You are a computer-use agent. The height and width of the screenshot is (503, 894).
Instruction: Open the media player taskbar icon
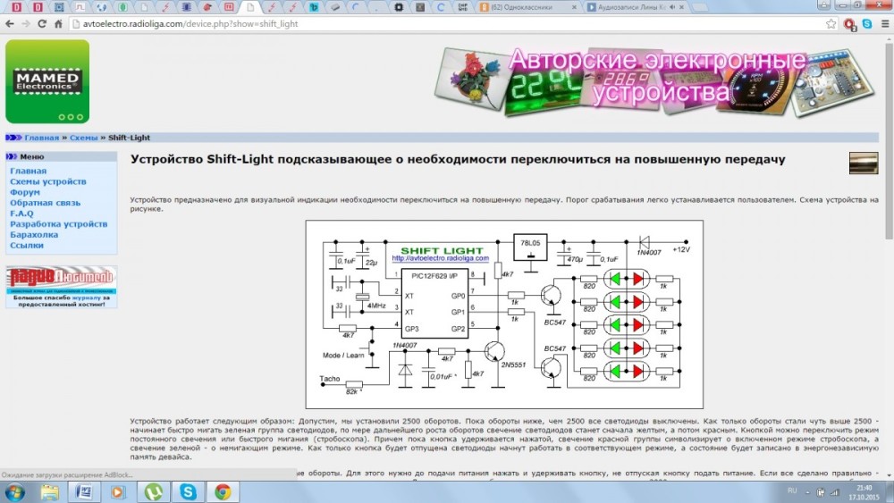(118, 491)
